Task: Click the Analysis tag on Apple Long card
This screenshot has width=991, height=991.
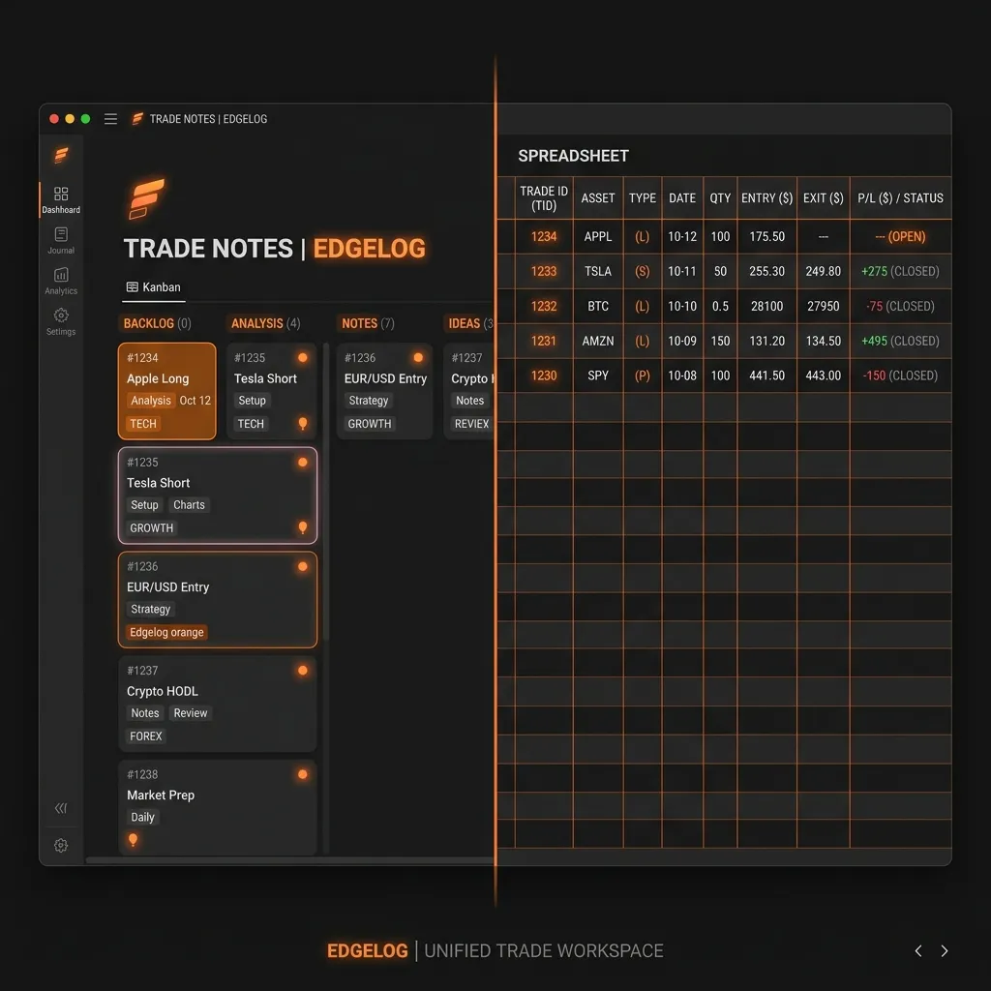Action: coord(150,400)
